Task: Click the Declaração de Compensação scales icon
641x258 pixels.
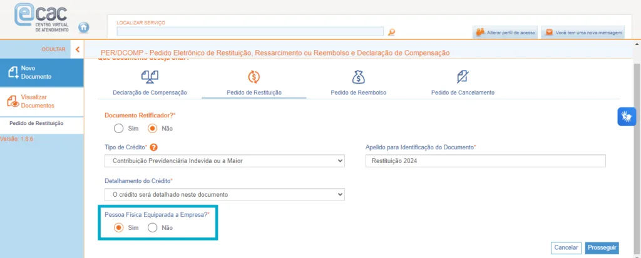Action: coord(150,77)
